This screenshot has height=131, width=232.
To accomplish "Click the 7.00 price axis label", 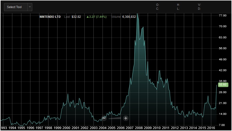I will point(223,125).
